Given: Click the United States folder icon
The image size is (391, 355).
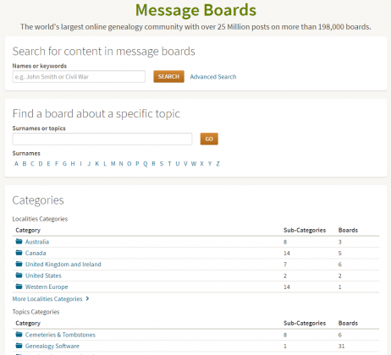Looking at the screenshot, I should (19, 276).
